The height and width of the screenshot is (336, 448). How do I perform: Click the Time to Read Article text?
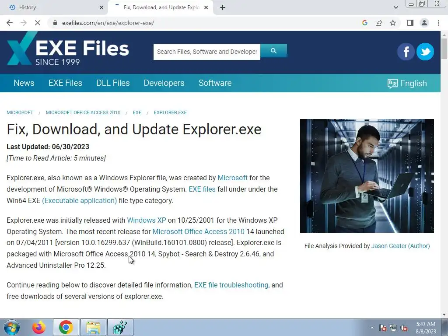click(x=56, y=158)
